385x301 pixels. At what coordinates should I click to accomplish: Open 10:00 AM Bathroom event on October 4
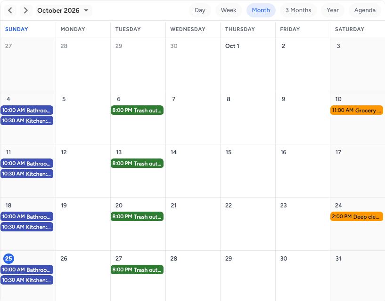[x=27, y=111]
